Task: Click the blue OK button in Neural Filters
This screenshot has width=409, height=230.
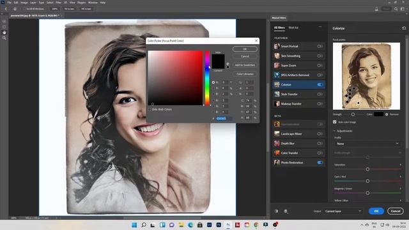Action: pos(376,211)
